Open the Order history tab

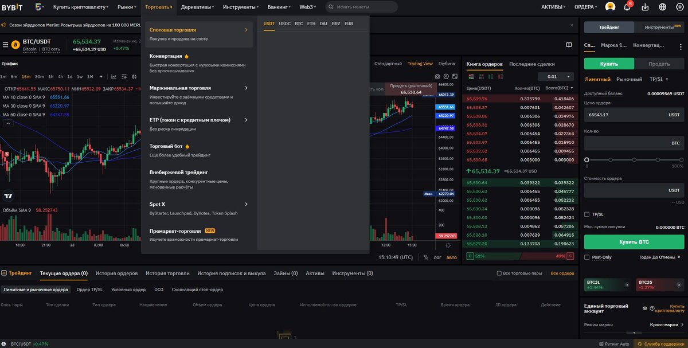116,273
